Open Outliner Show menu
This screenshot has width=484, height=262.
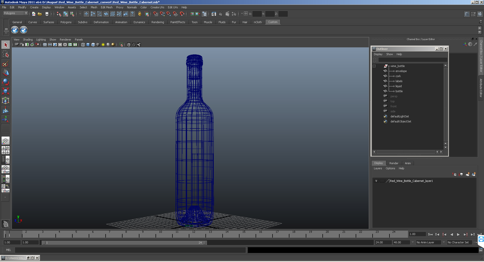(x=389, y=54)
